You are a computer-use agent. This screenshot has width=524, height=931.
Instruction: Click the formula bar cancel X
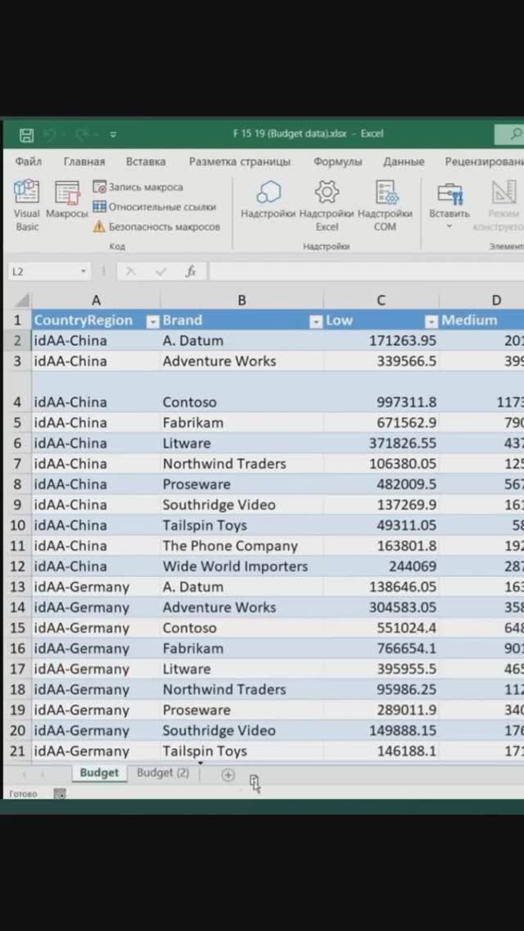(131, 271)
